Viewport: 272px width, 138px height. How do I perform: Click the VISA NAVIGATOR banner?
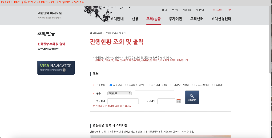56,68
